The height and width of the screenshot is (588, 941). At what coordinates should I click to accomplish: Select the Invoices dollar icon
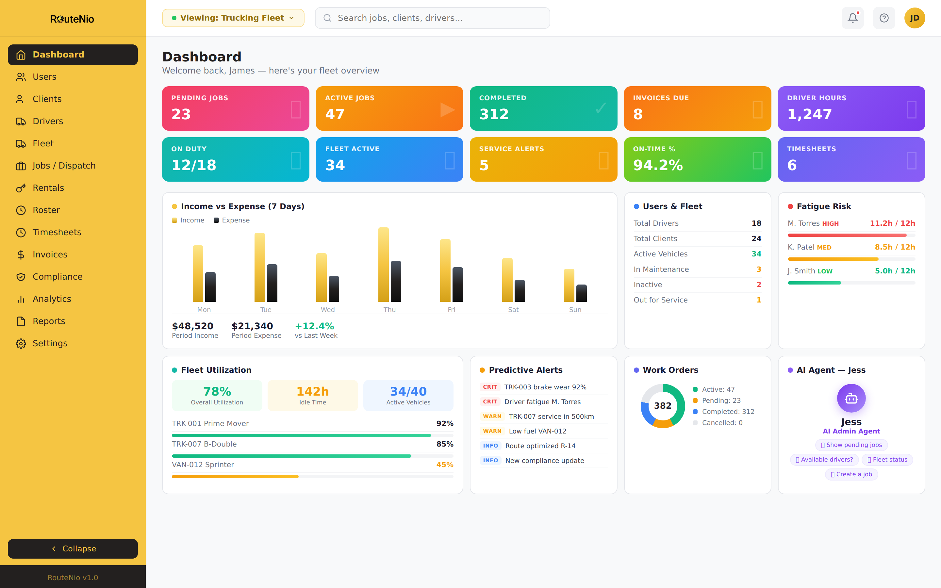pyautogui.click(x=21, y=254)
